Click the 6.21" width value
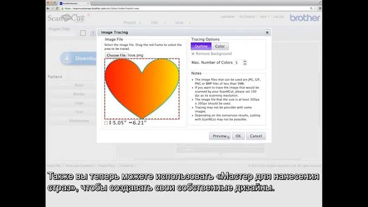 click(x=139, y=122)
